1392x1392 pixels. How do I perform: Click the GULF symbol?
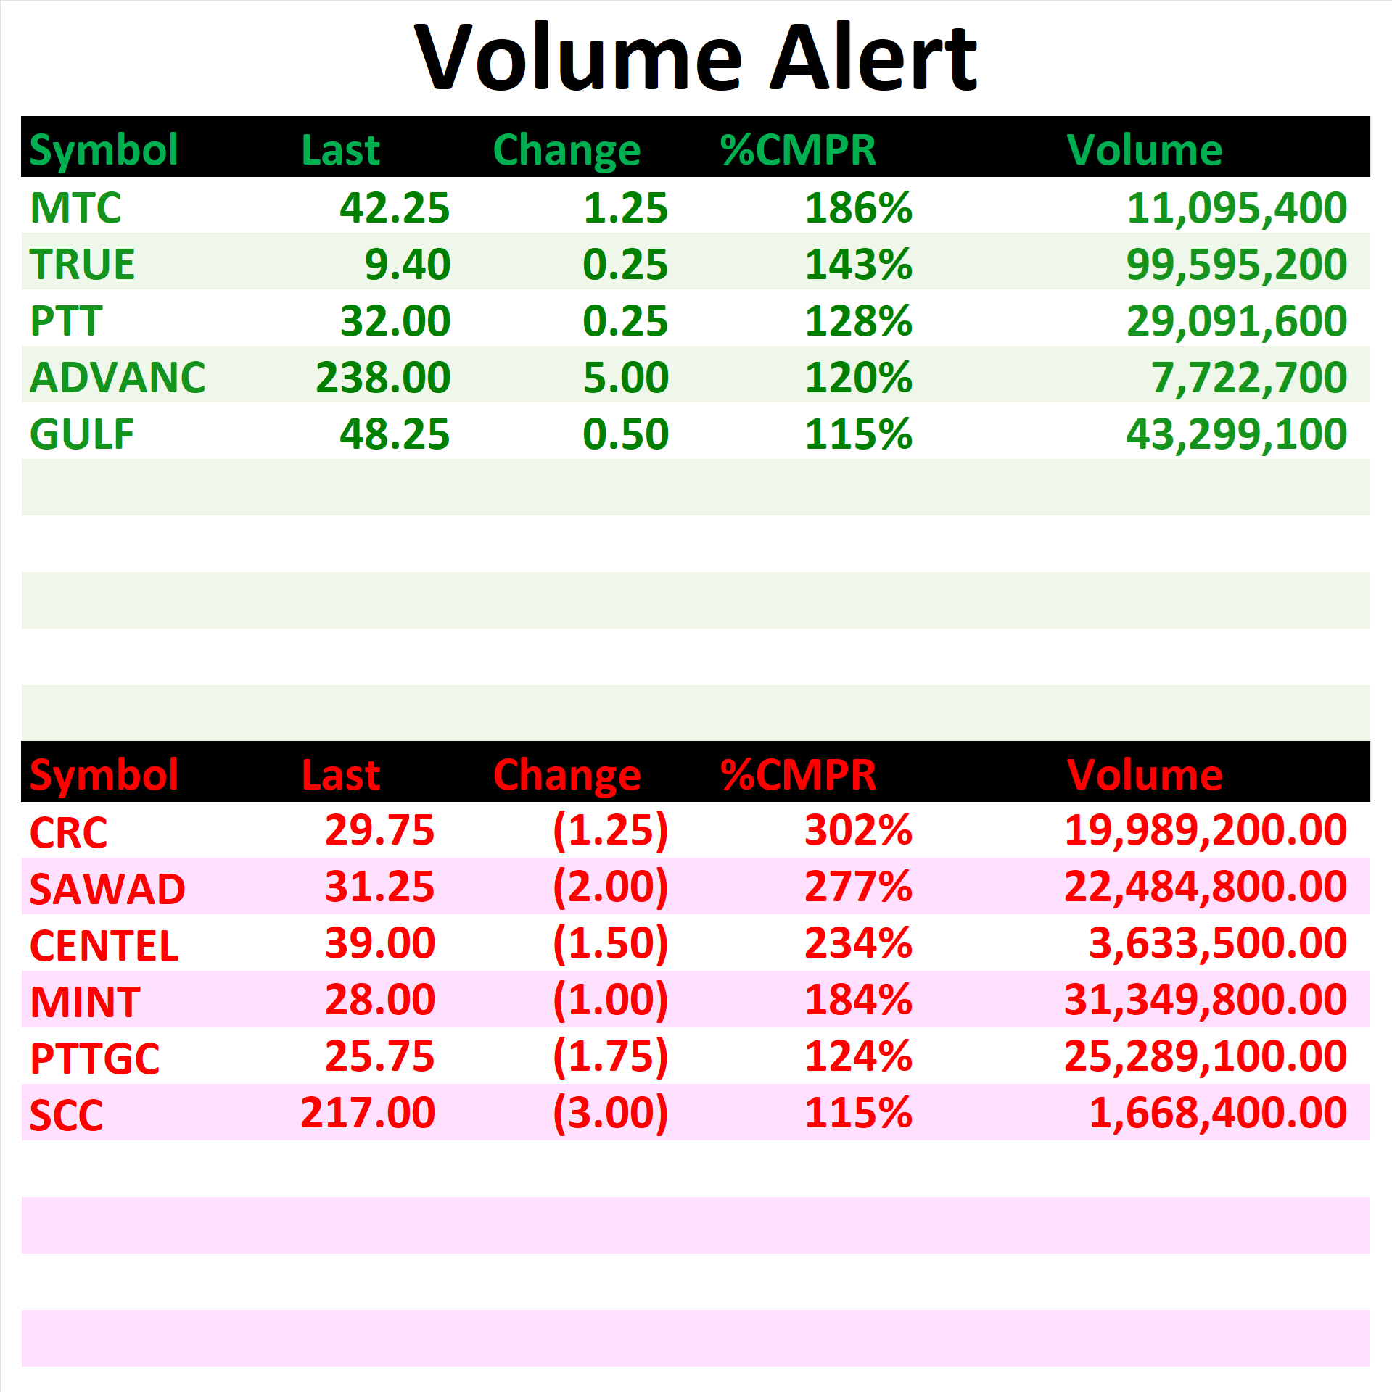click(x=82, y=434)
